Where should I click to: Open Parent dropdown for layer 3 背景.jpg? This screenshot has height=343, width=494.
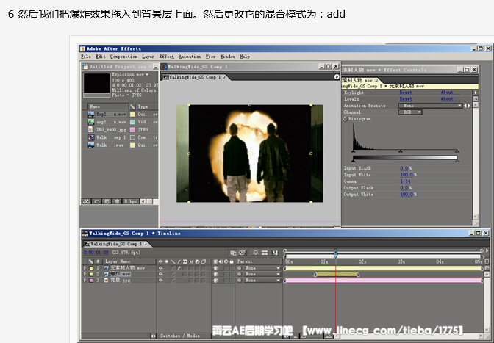[262, 281]
